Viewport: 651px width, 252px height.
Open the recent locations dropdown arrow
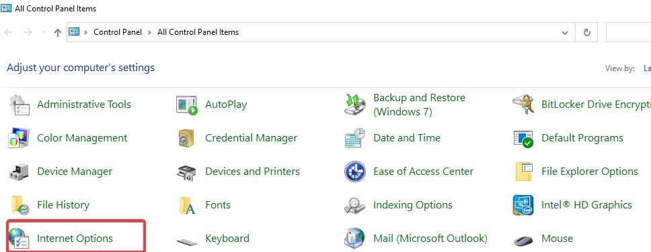click(x=44, y=32)
